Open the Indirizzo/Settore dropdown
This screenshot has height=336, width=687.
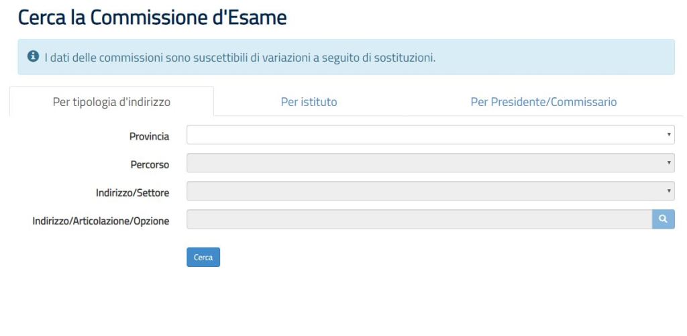click(x=429, y=191)
